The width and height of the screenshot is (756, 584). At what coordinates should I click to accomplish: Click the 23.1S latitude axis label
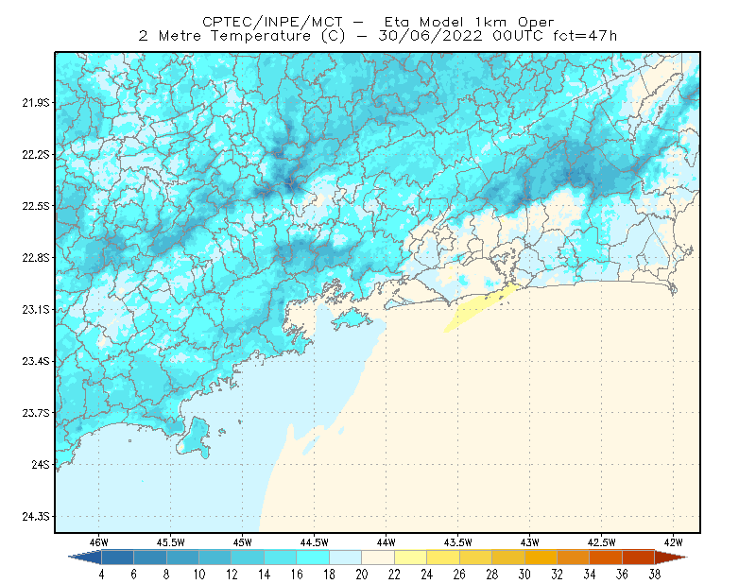[x=36, y=310]
